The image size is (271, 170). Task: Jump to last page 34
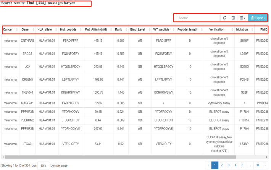tap(258, 165)
